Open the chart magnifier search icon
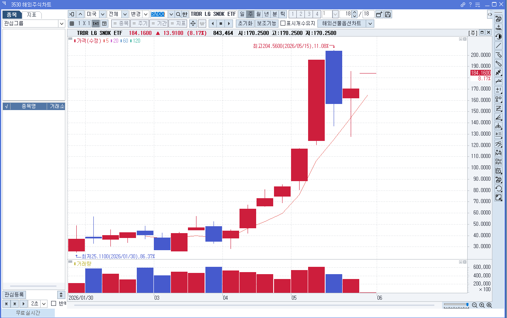507x318 pixels. (x=498, y=171)
